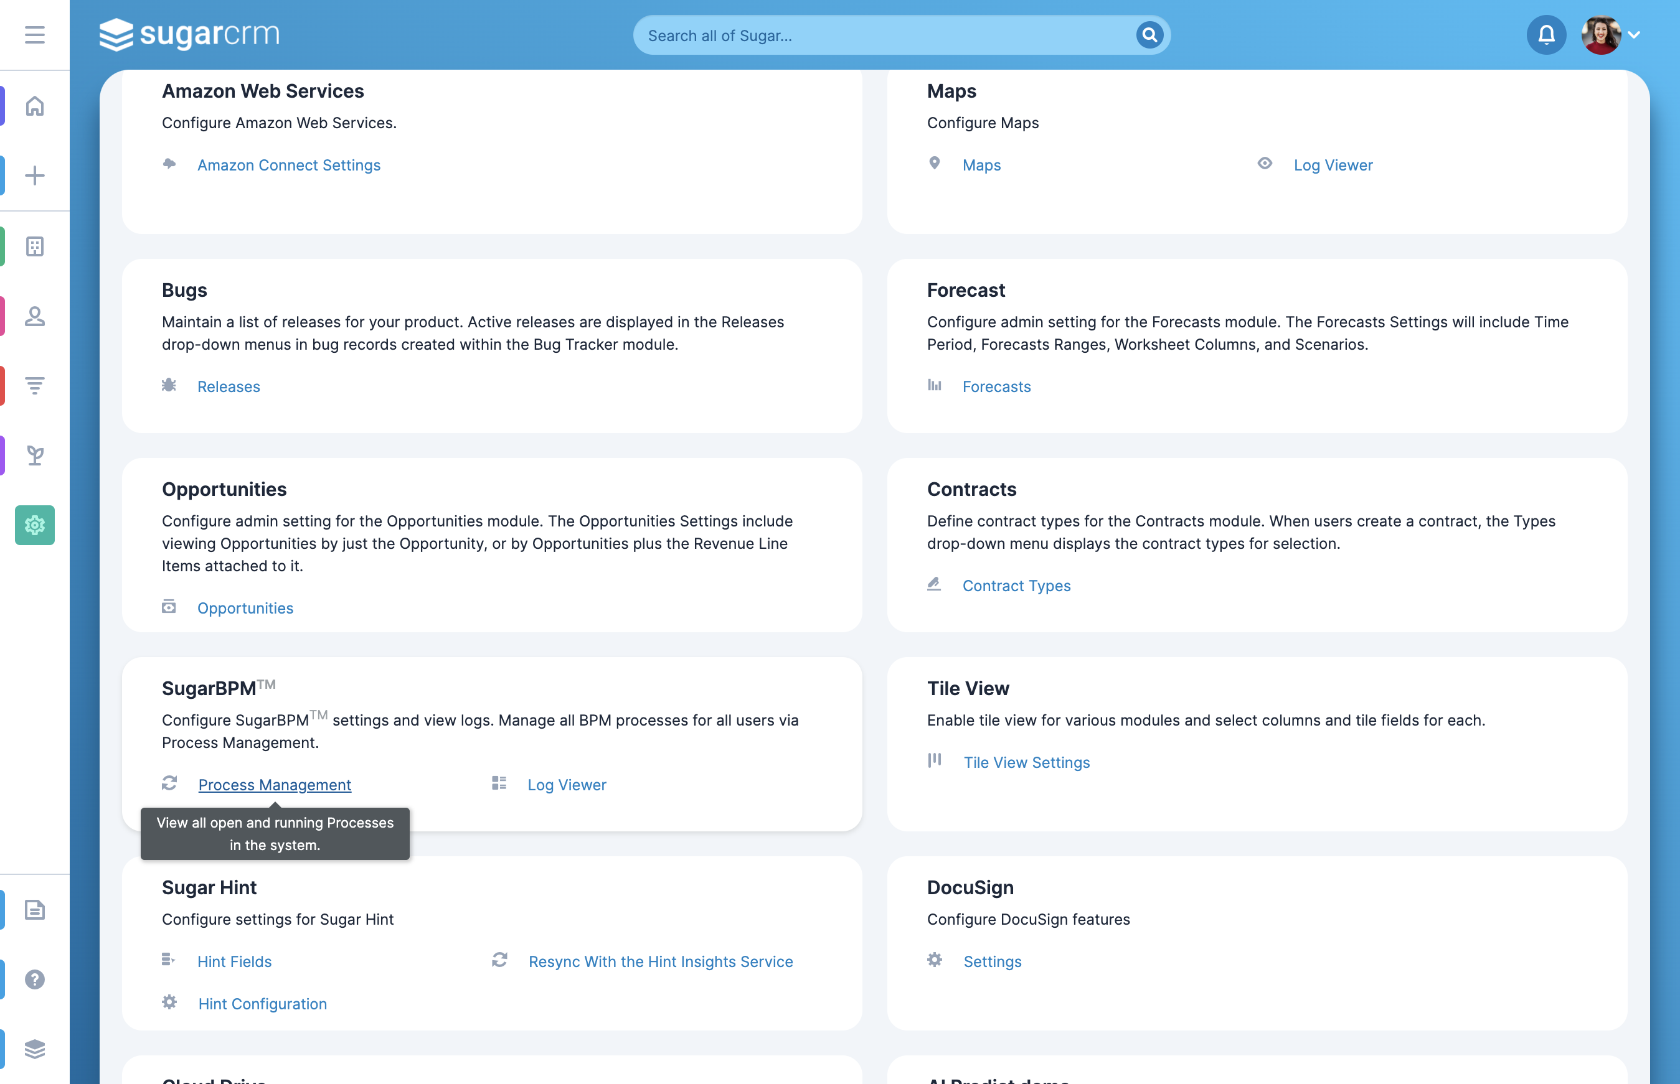The width and height of the screenshot is (1680, 1084).
Task: Open Contract Types link
Action: click(x=1016, y=586)
